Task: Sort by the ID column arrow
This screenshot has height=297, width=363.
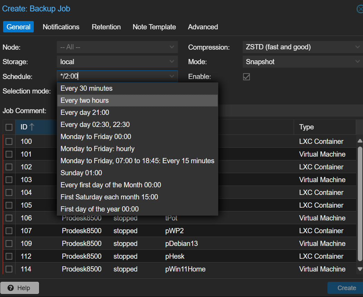Action: (32, 127)
